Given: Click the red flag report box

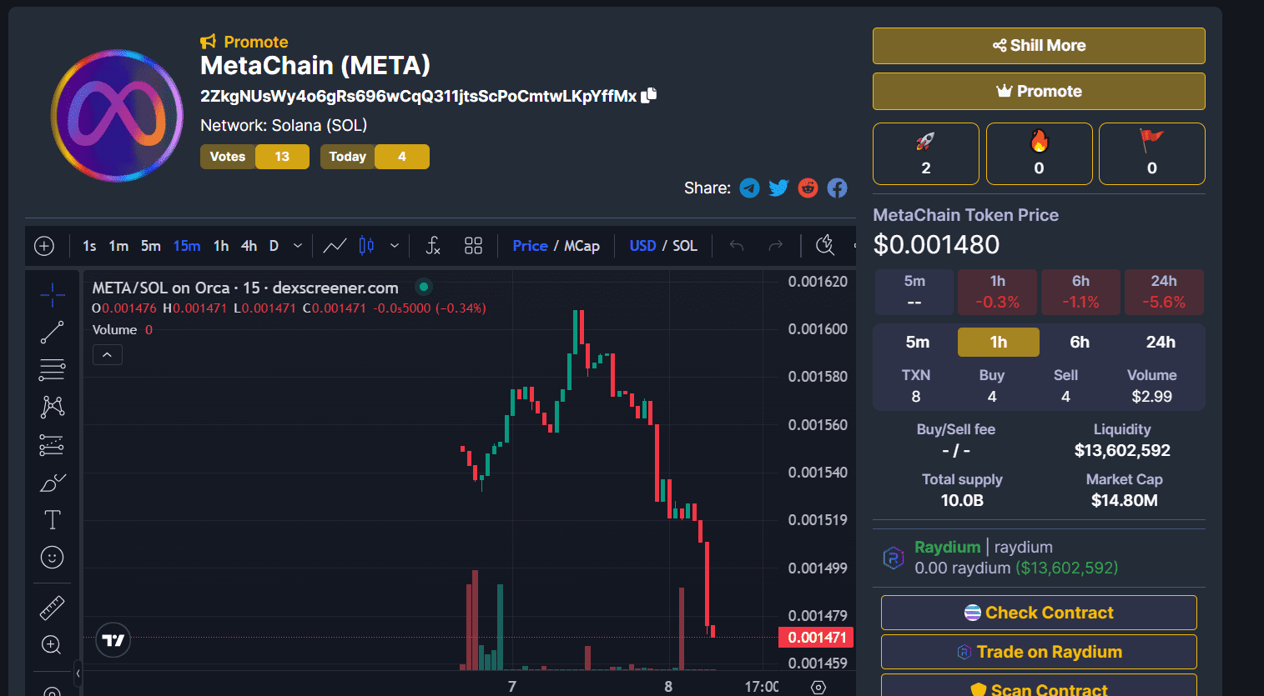Looking at the screenshot, I should pyautogui.click(x=1152, y=153).
